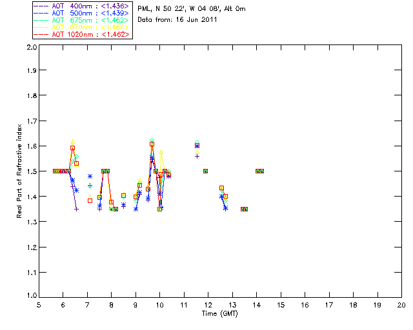Click the blue dashed line sample for AOT 500nm
Image resolution: width=413 pixels, height=330 pixels.
click(41, 13)
